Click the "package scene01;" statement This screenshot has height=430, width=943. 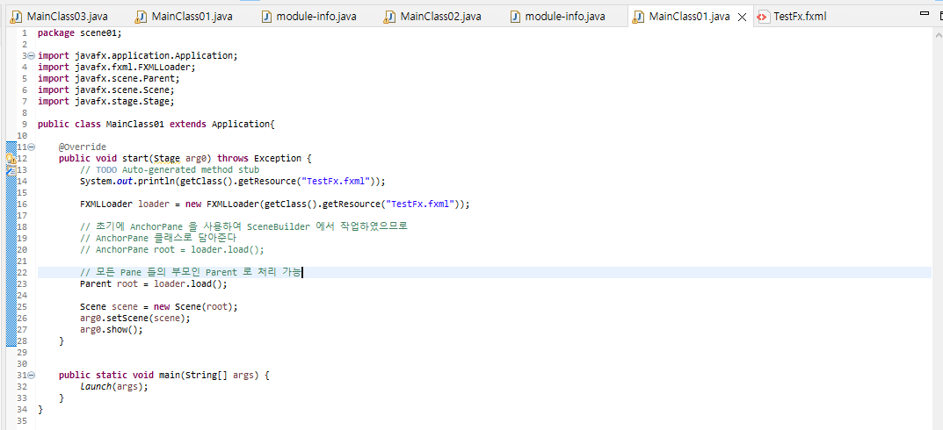[79, 33]
